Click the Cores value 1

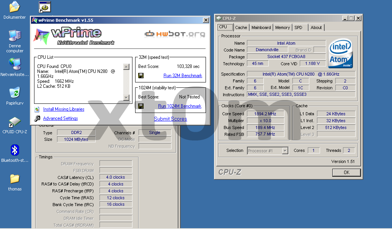pyautogui.click(x=314, y=150)
